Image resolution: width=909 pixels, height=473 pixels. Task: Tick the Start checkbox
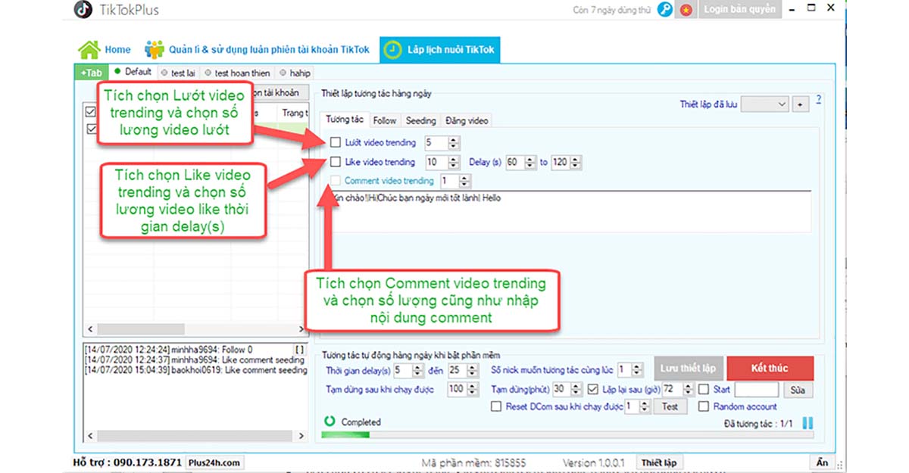click(x=703, y=389)
